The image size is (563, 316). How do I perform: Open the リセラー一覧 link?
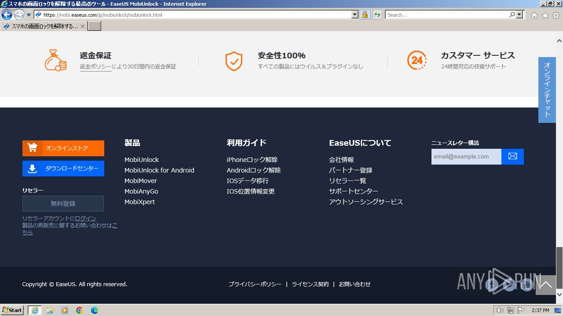point(347,181)
